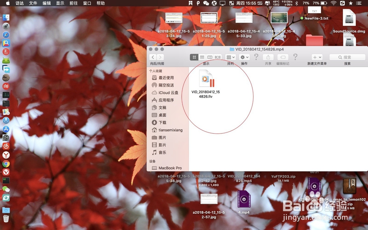Viewport: 368px width, 230px height.
Task: Switch to cover flow view
Action: click(x=217, y=57)
